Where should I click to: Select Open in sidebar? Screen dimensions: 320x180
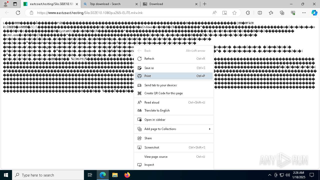point(174,120)
